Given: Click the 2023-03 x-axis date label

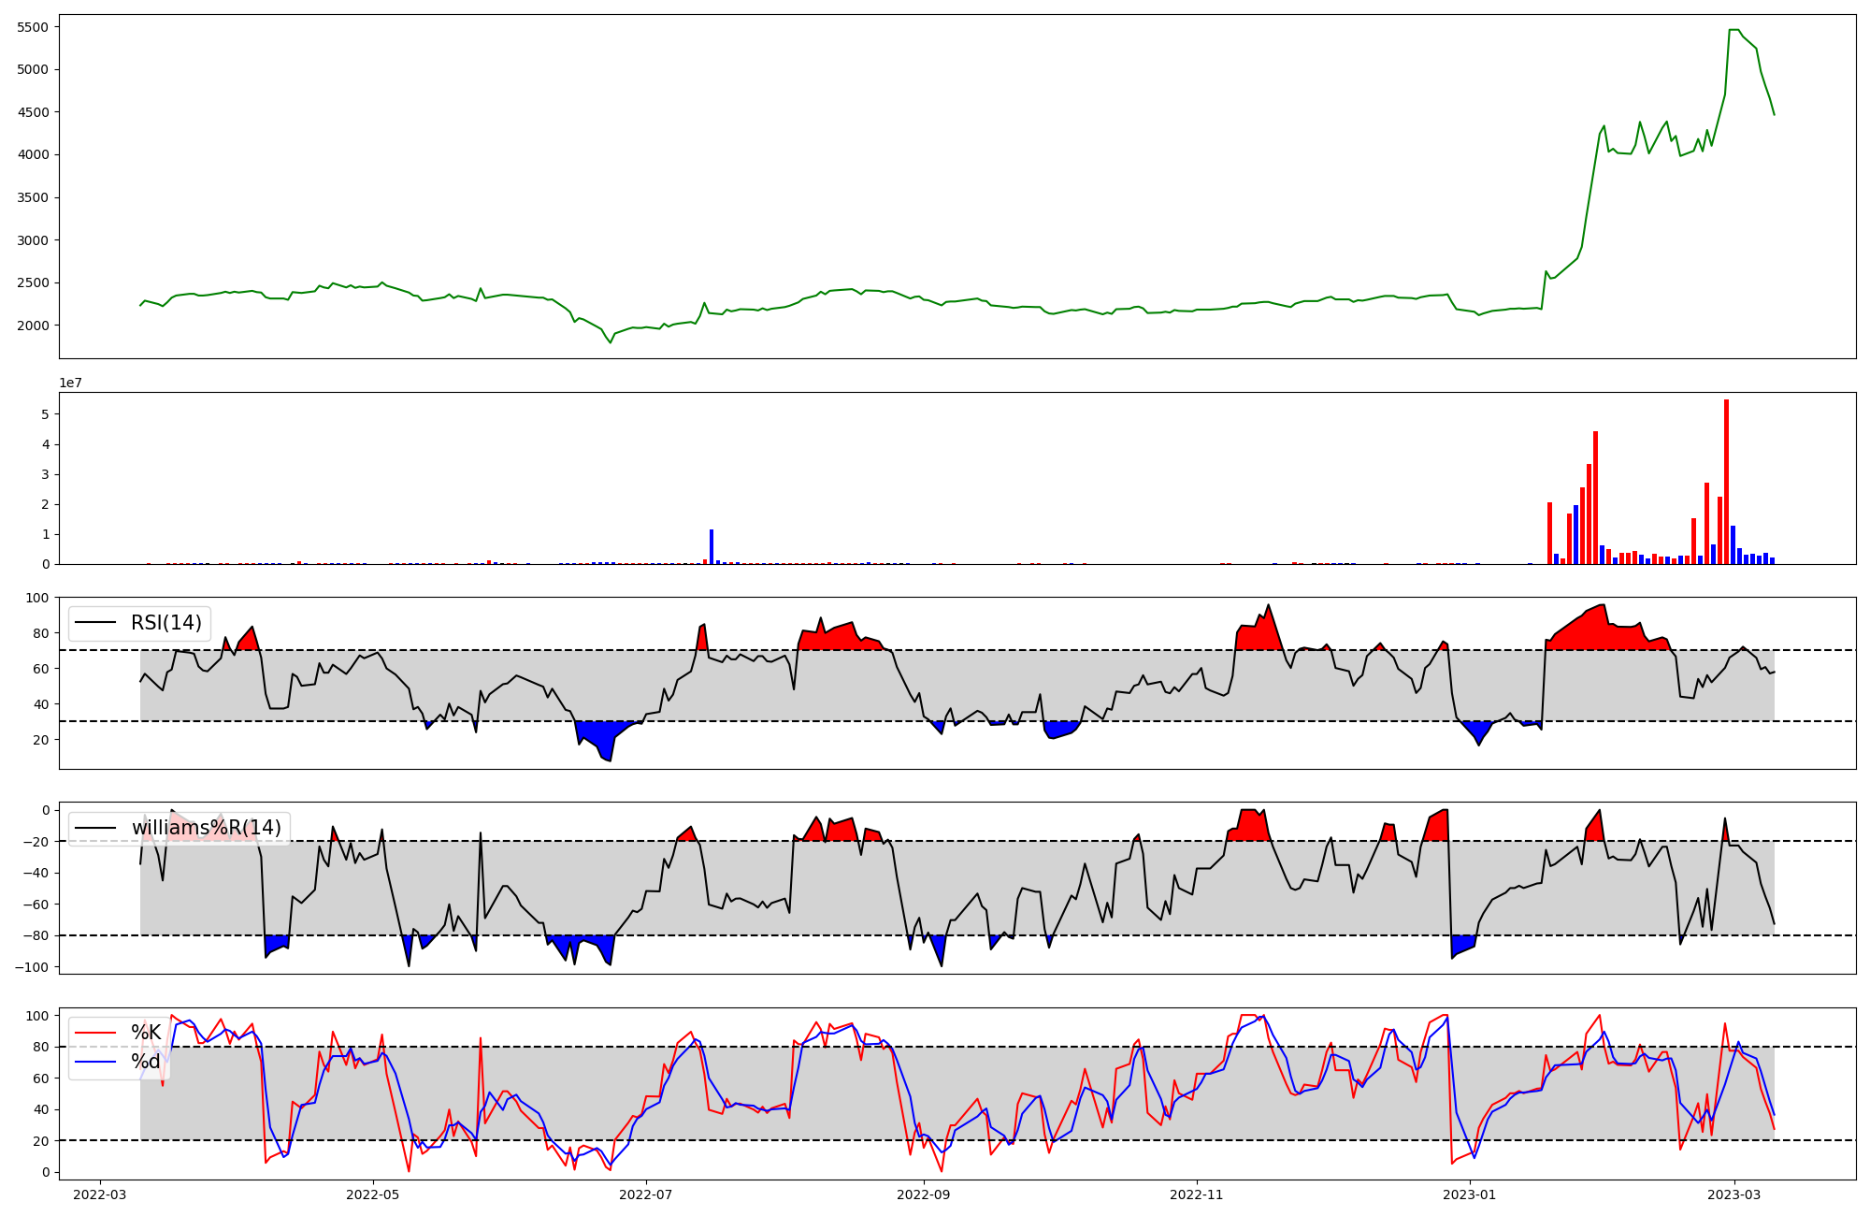Looking at the screenshot, I should pos(1734,1194).
